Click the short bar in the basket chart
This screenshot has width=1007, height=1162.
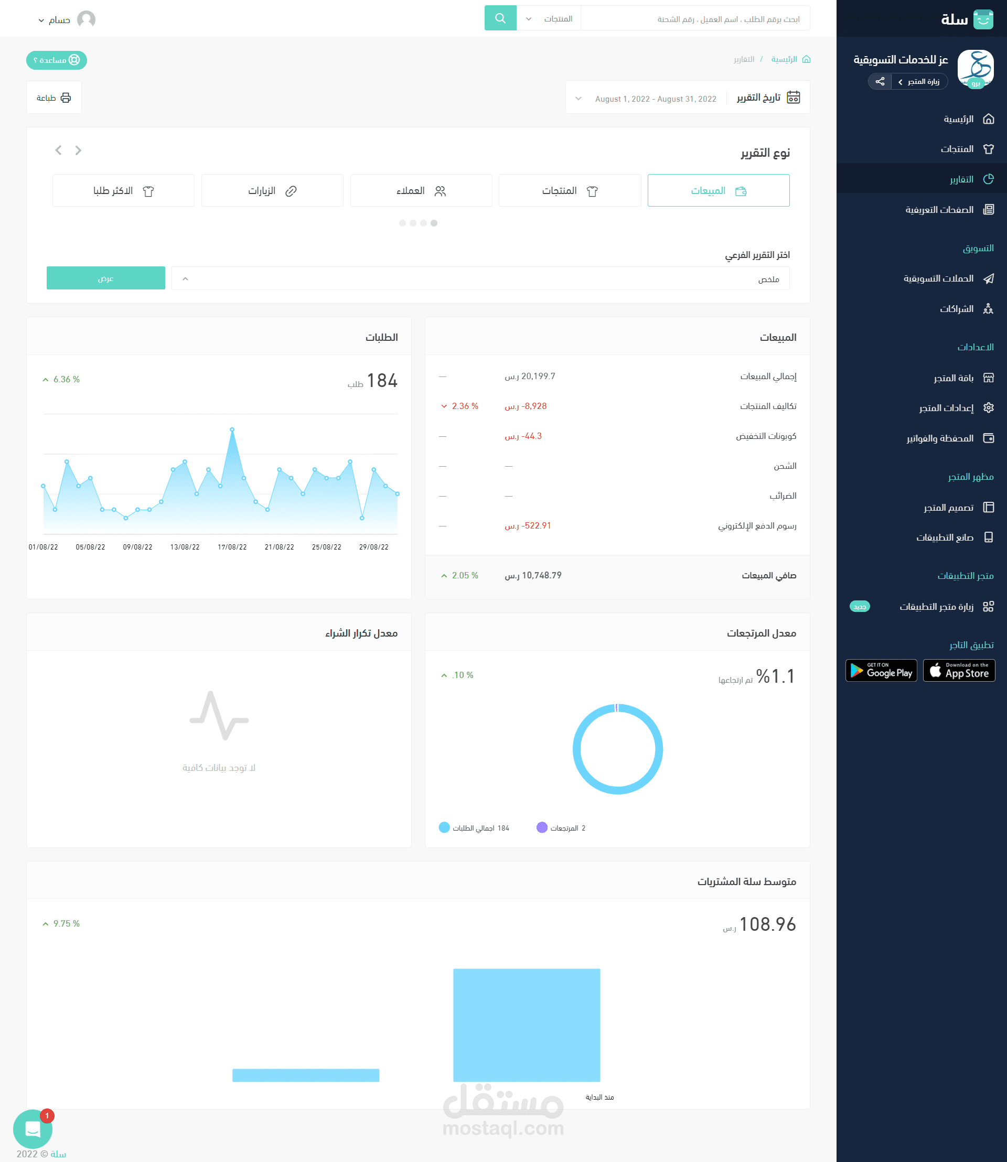(x=306, y=1075)
